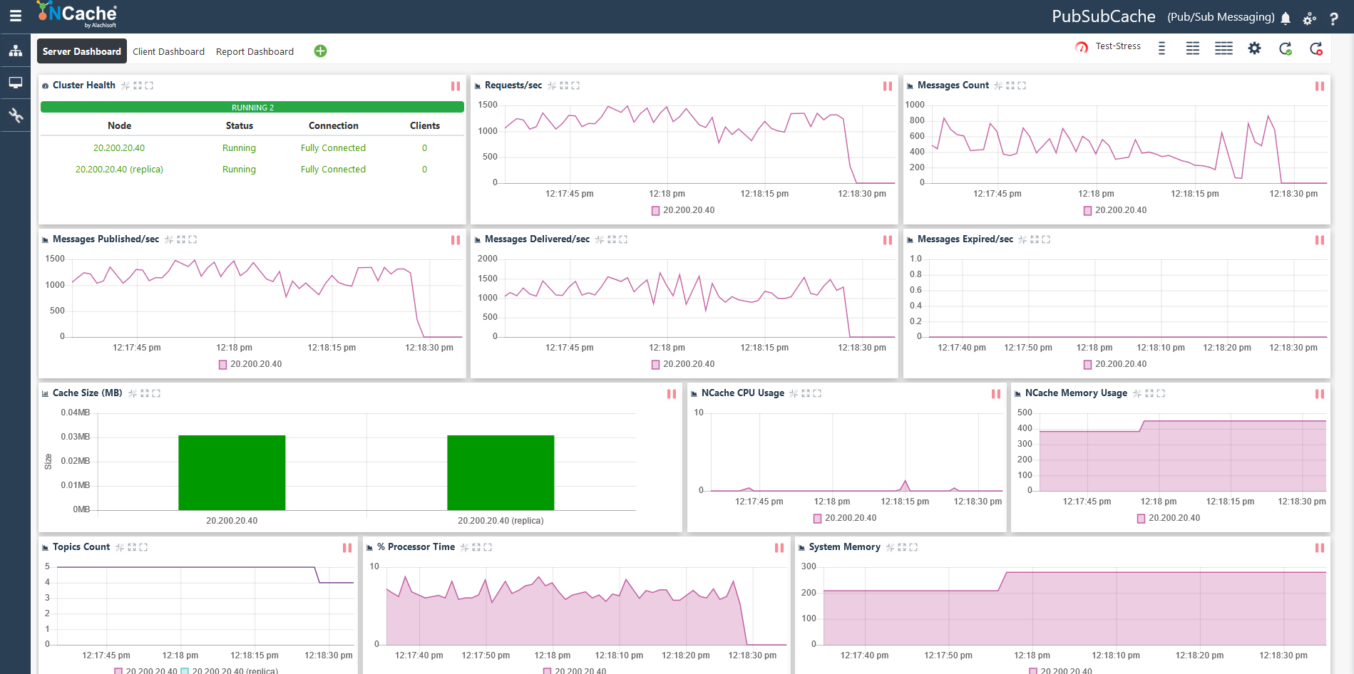
Task: Click the RUNNING 2 cluster health bar
Action: click(x=252, y=107)
